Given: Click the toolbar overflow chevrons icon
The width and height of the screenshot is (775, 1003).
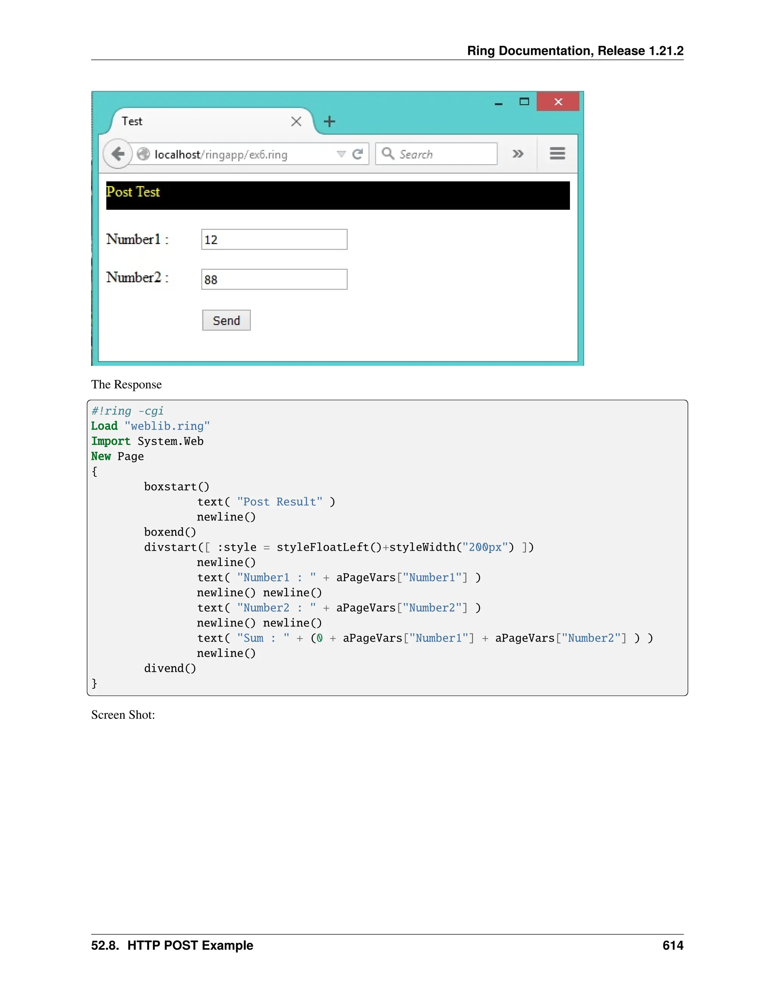Looking at the screenshot, I should [518, 154].
